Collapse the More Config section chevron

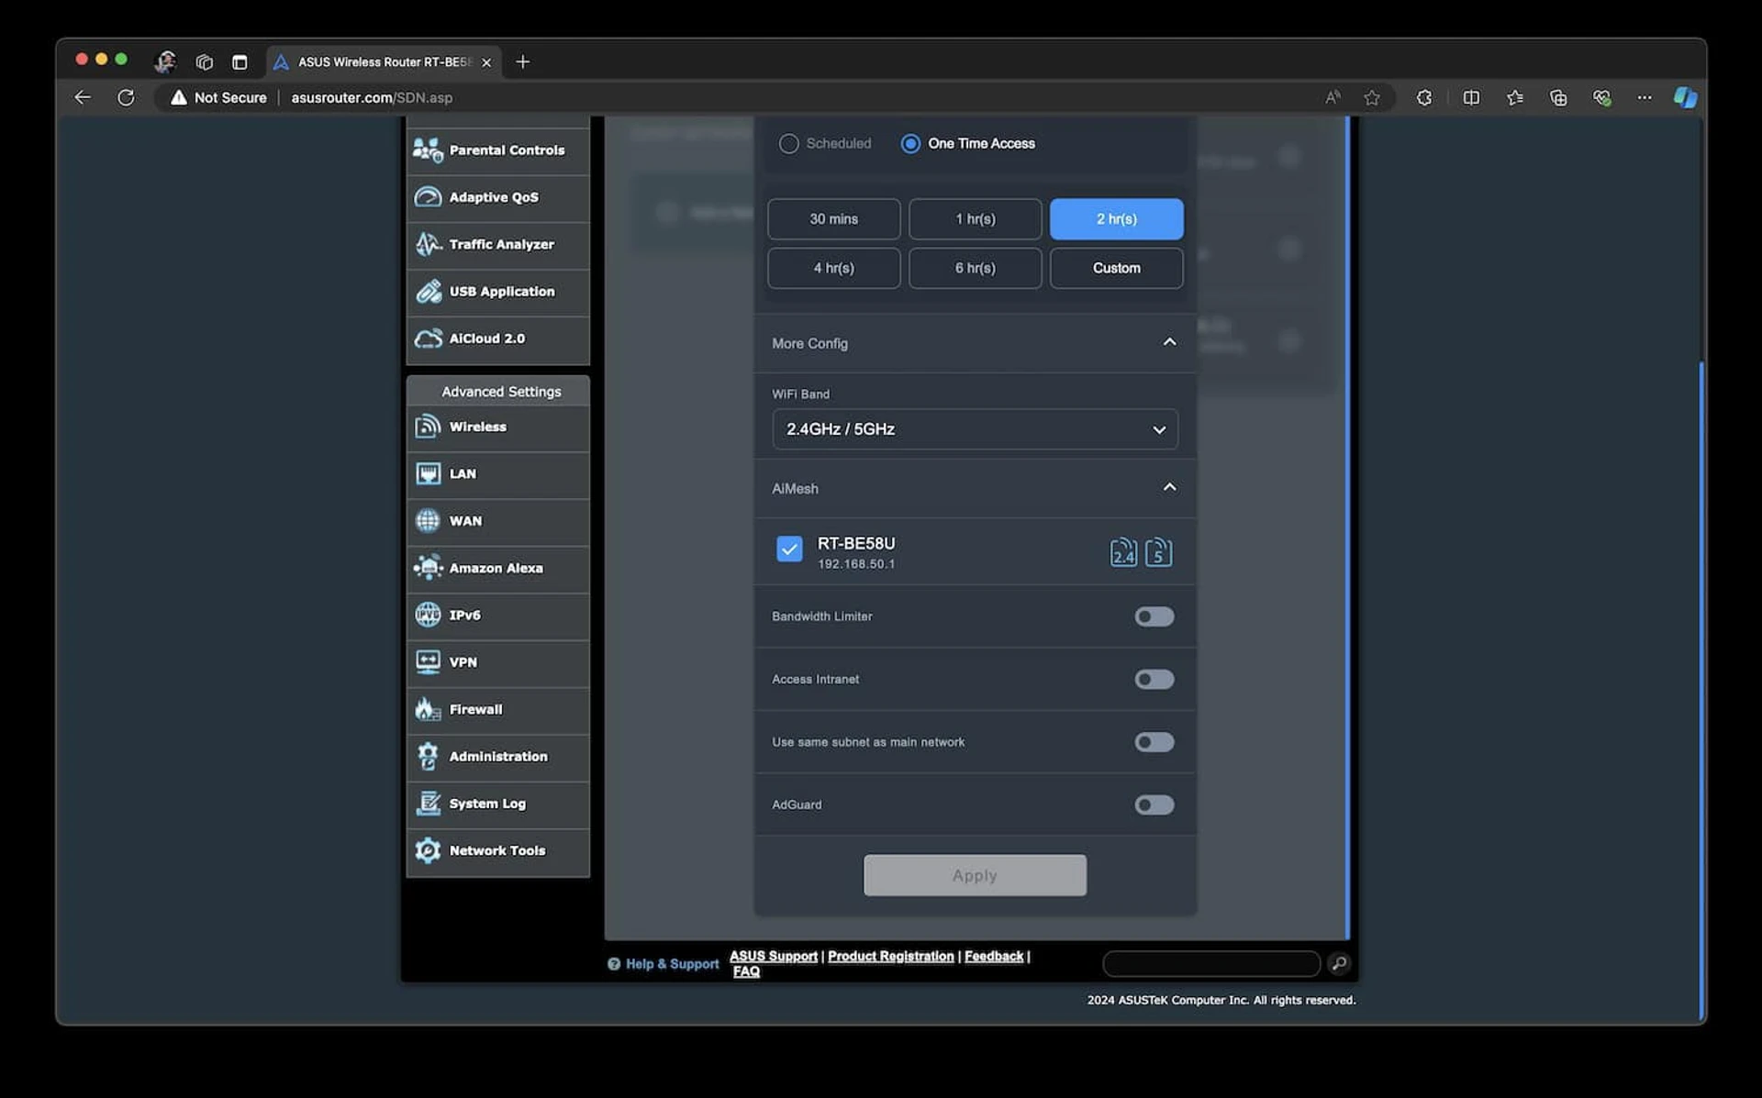pyautogui.click(x=1169, y=342)
